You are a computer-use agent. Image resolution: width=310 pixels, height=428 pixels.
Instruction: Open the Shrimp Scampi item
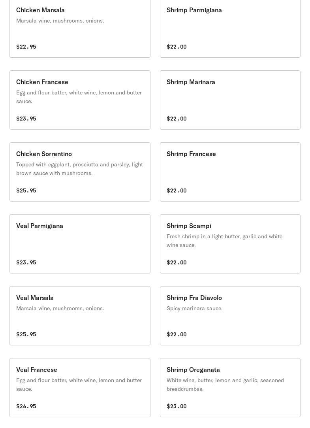[189, 226]
